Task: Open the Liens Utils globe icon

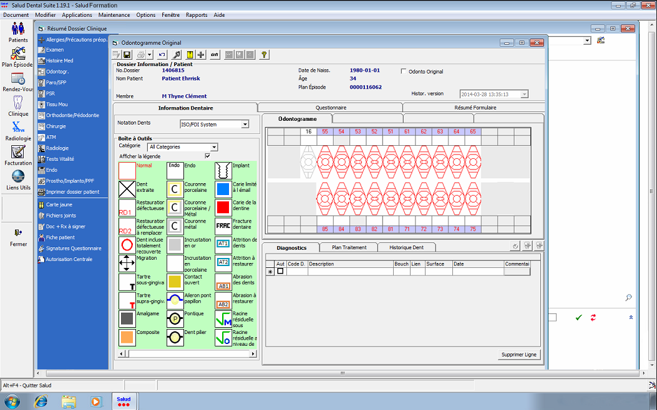Action: [x=18, y=180]
